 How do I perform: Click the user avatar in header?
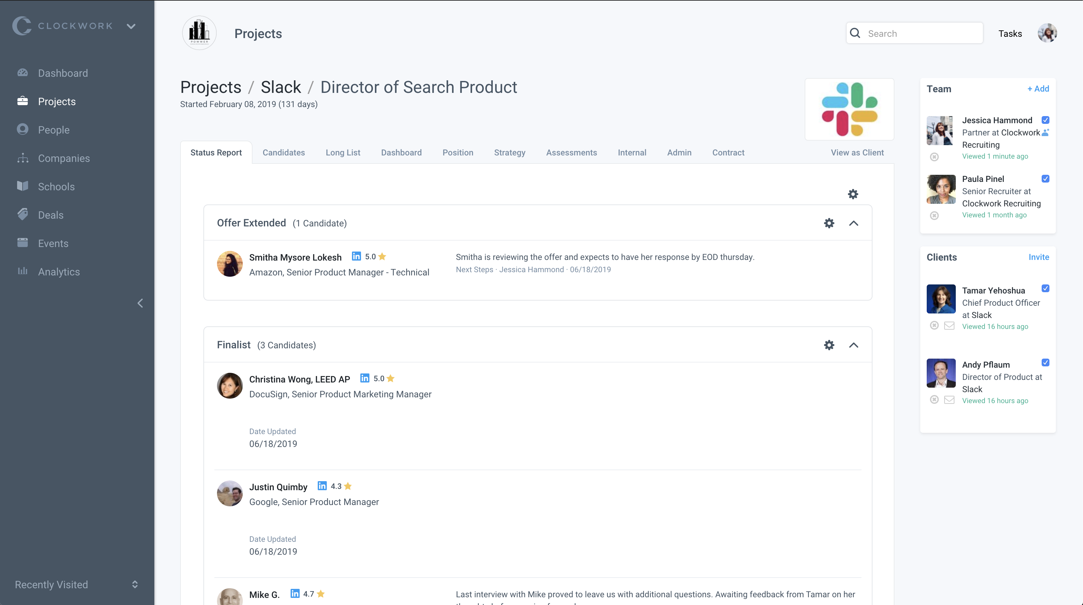(1047, 33)
